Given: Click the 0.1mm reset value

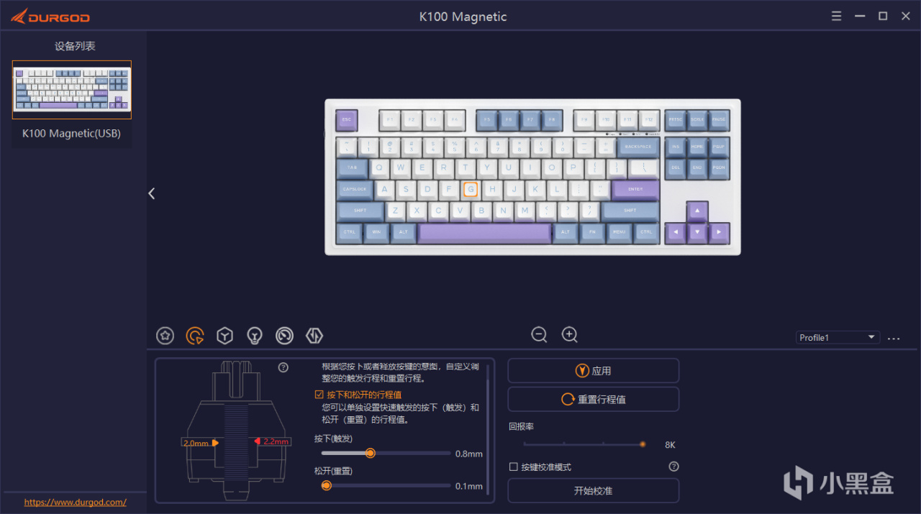Looking at the screenshot, I should click(x=469, y=487).
